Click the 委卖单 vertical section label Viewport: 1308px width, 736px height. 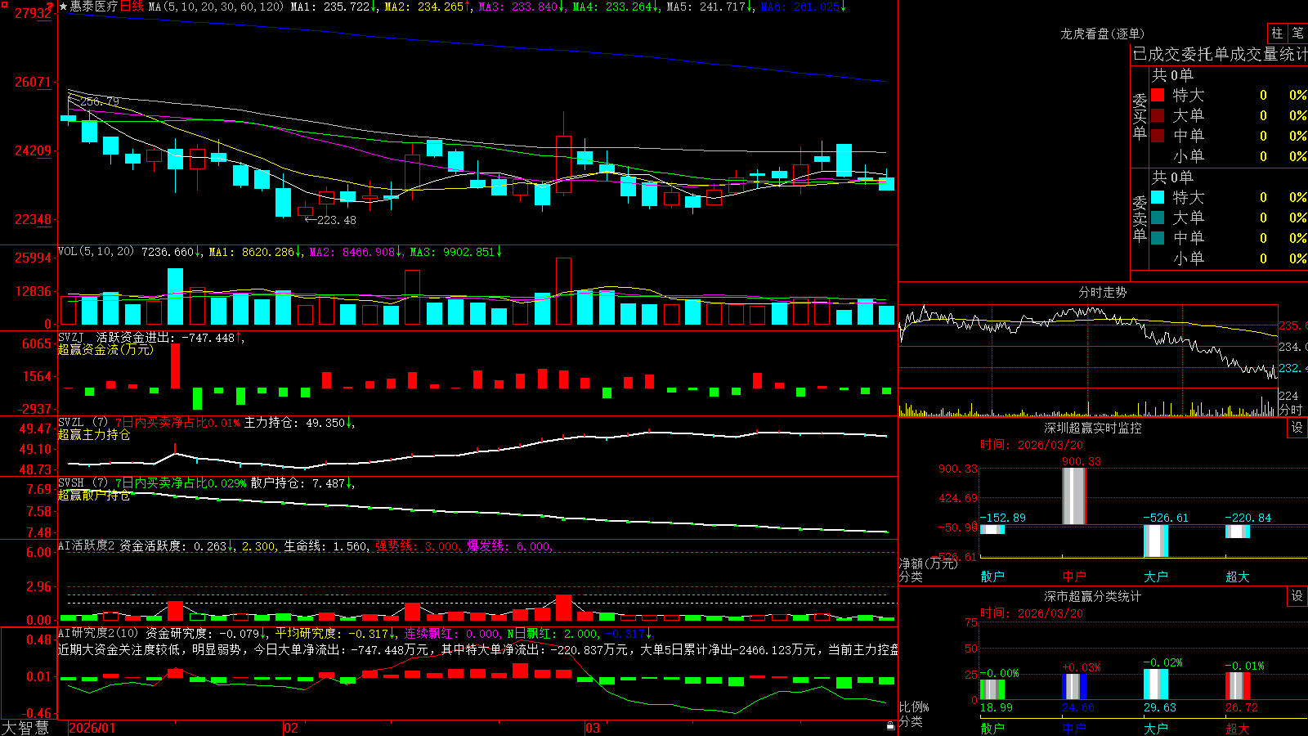pyautogui.click(x=1140, y=218)
